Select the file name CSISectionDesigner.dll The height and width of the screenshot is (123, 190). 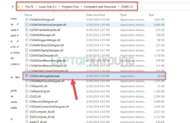(43, 101)
